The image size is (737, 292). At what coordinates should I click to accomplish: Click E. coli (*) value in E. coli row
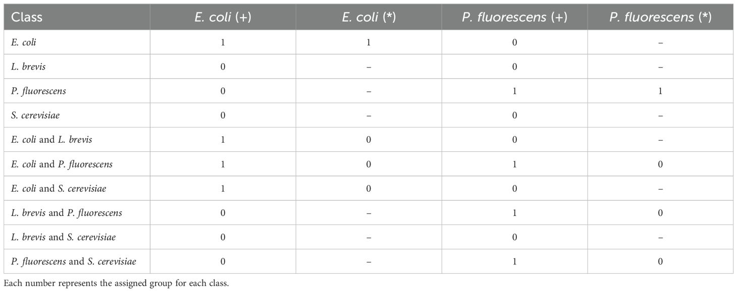368,42
